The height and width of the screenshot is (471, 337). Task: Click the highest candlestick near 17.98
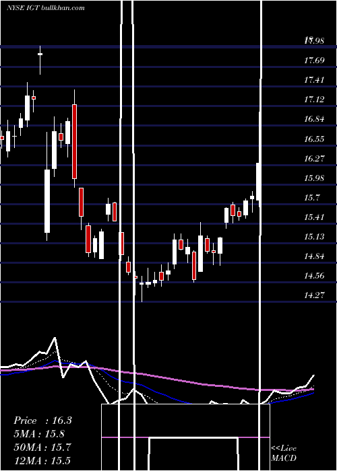[x=40, y=60]
